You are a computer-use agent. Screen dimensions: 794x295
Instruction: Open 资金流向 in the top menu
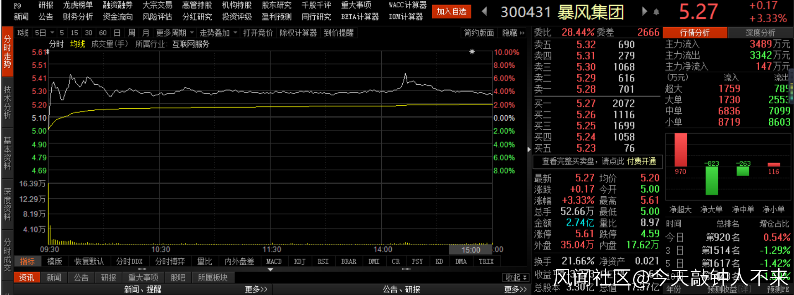coord(117,17)
